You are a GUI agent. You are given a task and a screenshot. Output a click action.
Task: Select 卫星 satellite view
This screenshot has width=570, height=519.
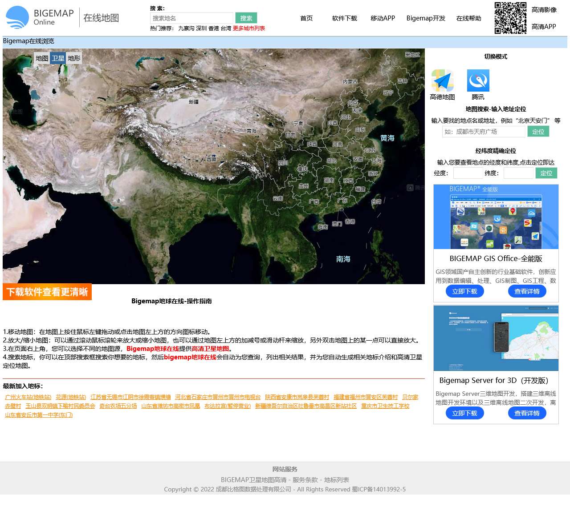click(x=58, y=58)
